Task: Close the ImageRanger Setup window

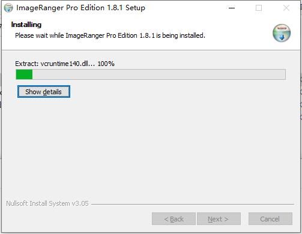Action: [286, 8]
